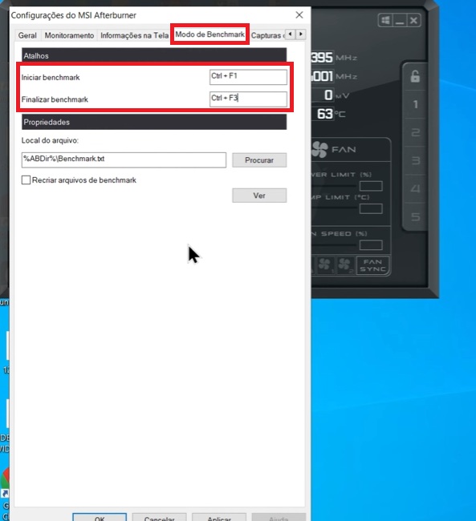This screenshot has height=521, width=476.
Task: Confirm settings with OK button
Action: tap(100, 517)
